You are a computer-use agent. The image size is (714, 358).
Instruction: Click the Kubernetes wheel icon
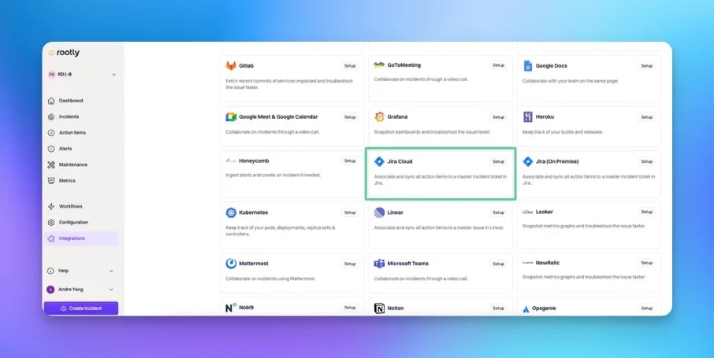[231, 212]
